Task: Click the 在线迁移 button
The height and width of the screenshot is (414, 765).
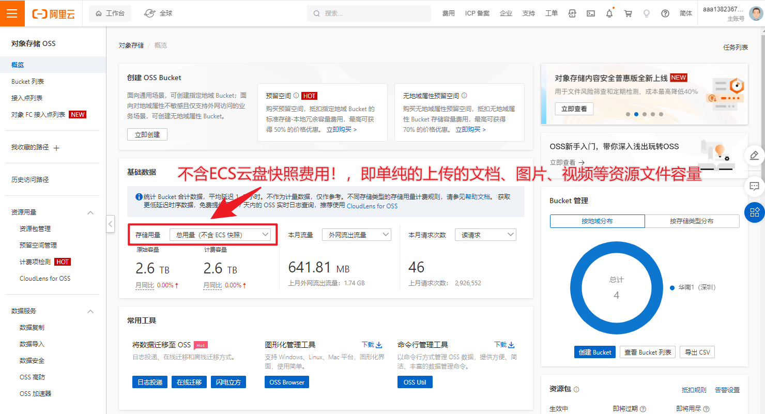Action: (189, 382)
